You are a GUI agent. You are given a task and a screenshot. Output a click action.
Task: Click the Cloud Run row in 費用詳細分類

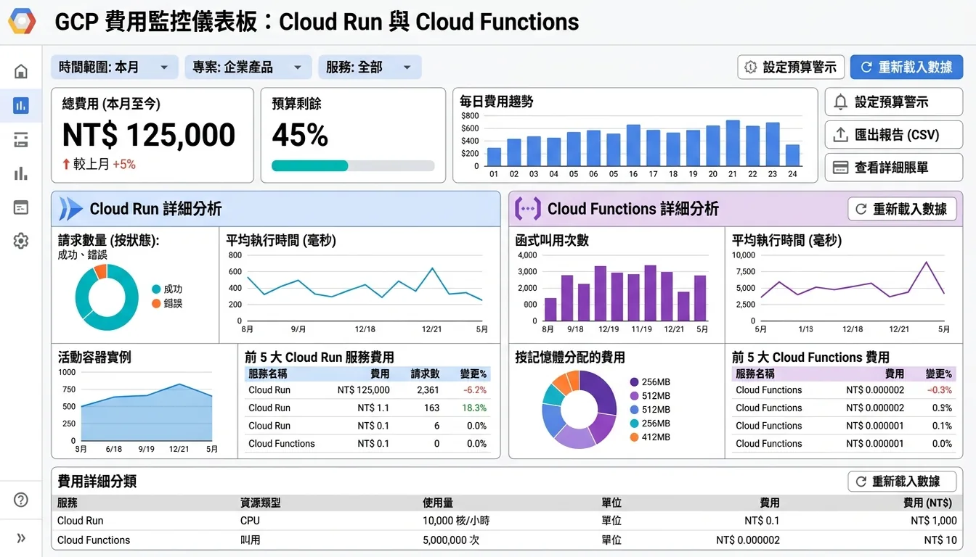point(507,521)
